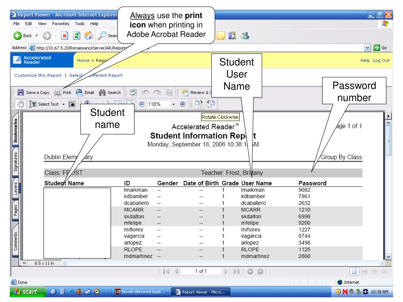
Task: Open the File menu
Action: [x=16, y=24]
